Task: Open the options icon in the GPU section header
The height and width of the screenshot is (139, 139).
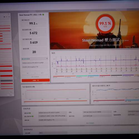Action: pos(47,59)
